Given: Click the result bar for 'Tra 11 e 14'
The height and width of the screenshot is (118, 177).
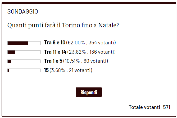Looking at the screenshot, I should [24, 52].
